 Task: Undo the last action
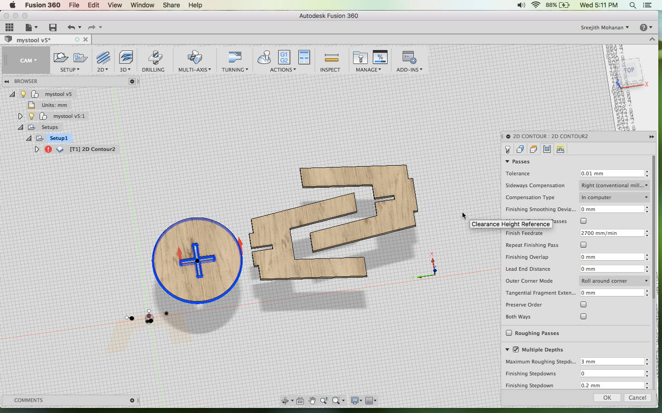point(71,28)
